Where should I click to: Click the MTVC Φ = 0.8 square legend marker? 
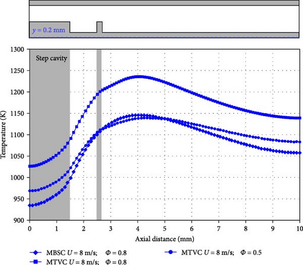[x=36, y=261]
